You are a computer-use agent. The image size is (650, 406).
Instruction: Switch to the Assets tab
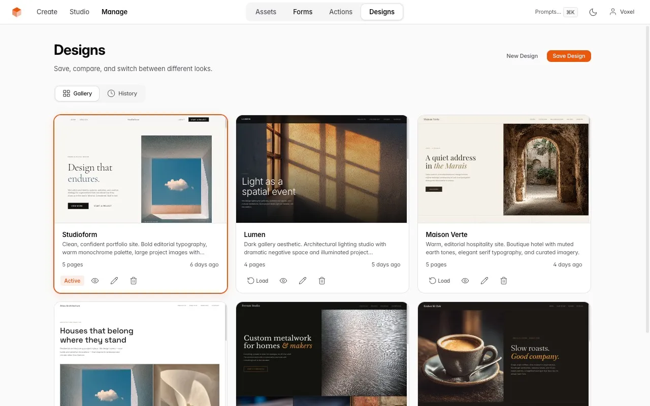(266, 12)
